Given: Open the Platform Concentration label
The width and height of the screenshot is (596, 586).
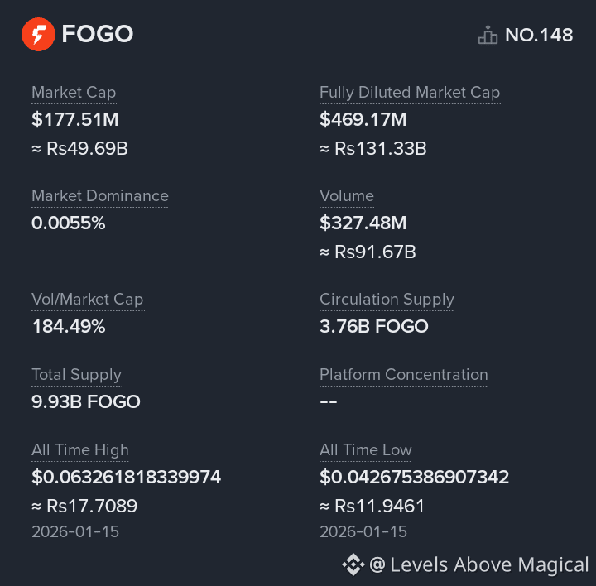Looking at the screenshot, I should [404, 375].
